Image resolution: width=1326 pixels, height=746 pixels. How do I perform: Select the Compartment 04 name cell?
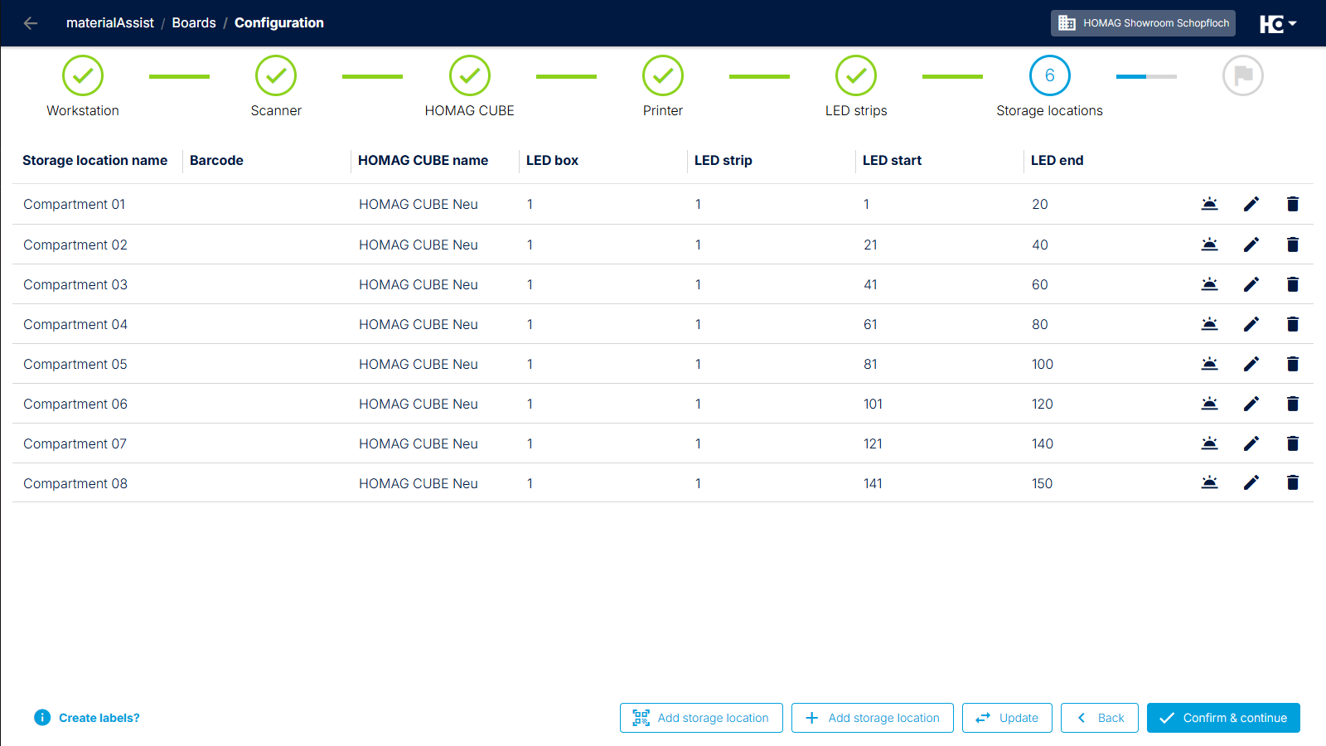pyautogui.click(x=75, y=324)
